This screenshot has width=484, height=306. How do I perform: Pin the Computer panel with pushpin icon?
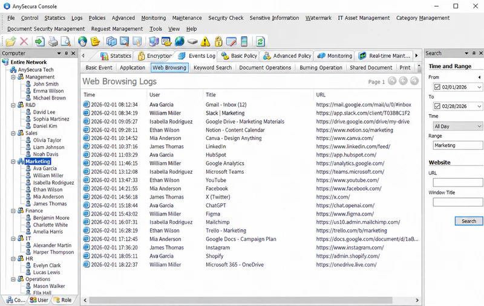(x=66, y=53)
